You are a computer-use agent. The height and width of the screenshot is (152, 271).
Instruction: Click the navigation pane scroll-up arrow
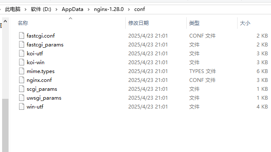coord(6,22)
